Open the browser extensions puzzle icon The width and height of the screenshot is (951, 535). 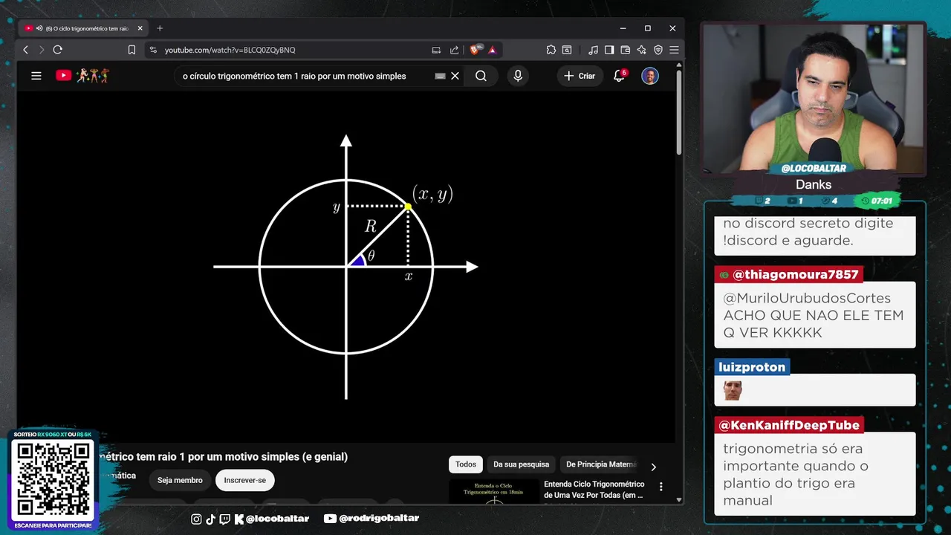pyautogui.click(x=551, y=50)
